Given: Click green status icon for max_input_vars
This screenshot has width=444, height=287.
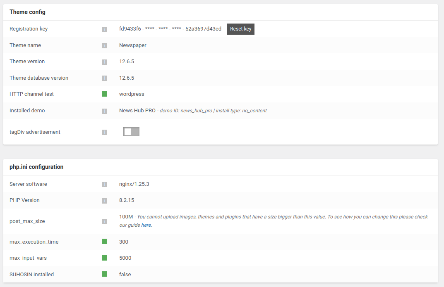Looking at the screenshot, I should tap(105, 258).
